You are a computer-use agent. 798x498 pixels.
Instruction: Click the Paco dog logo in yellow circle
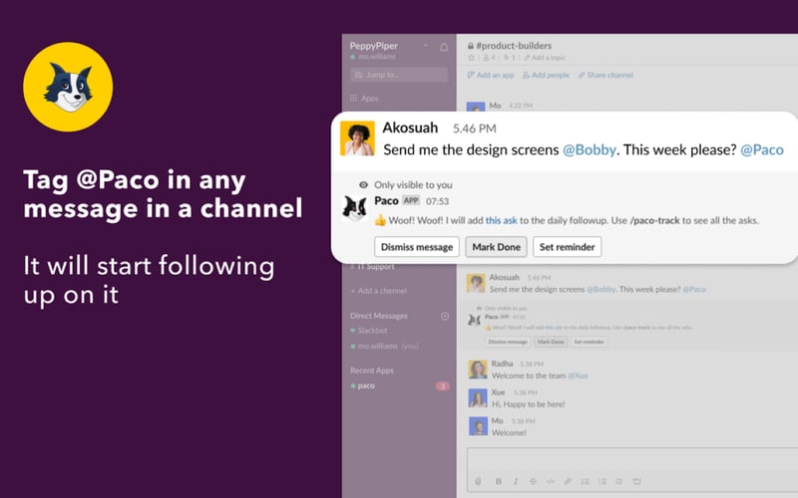[x=68, y=87]
